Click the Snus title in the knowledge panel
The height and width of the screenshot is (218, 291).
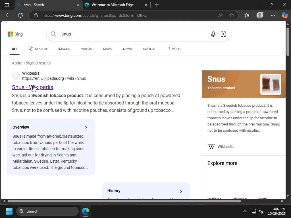pyautogui.click(x=216, y=79)
